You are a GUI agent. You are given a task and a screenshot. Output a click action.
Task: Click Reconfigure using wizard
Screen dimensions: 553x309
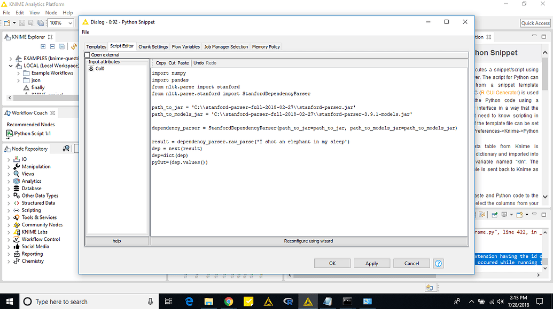pos(310,241)
